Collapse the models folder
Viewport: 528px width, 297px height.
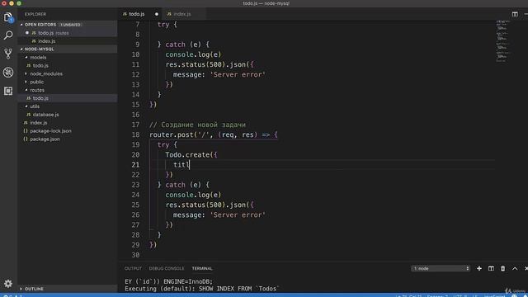tap(38, 57)
